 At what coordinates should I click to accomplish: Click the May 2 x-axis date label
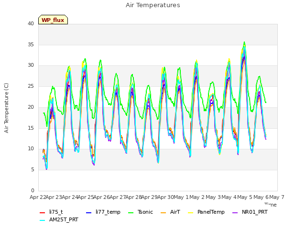(197, 197)
